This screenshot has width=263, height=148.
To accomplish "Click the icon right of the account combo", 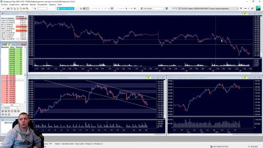I will click(x=167, y=8).
